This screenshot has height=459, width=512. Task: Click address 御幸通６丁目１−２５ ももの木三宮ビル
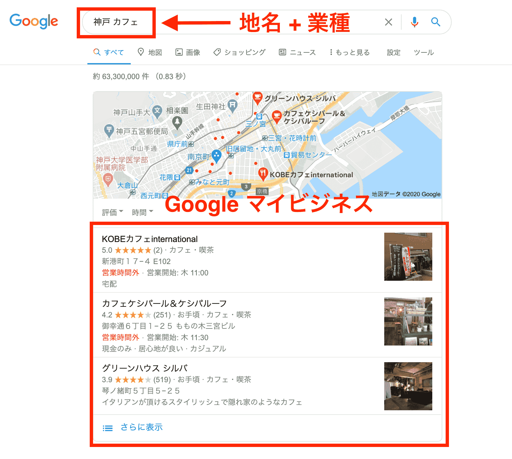168,326
